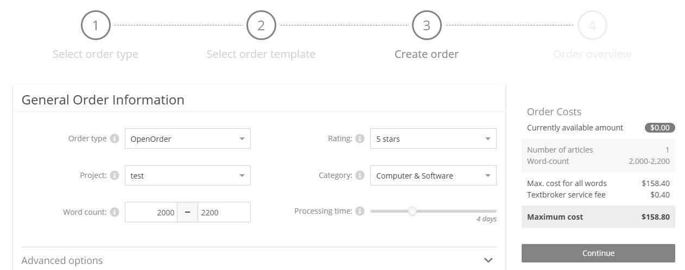Click the Advanced options heading
This screenshot has width=685, height=270.
[62, 260]
